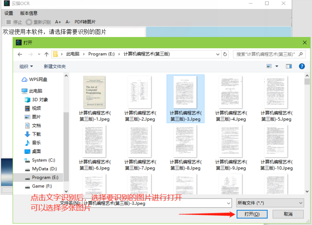Open the 视频 folder in sidebar

point(33,108)
